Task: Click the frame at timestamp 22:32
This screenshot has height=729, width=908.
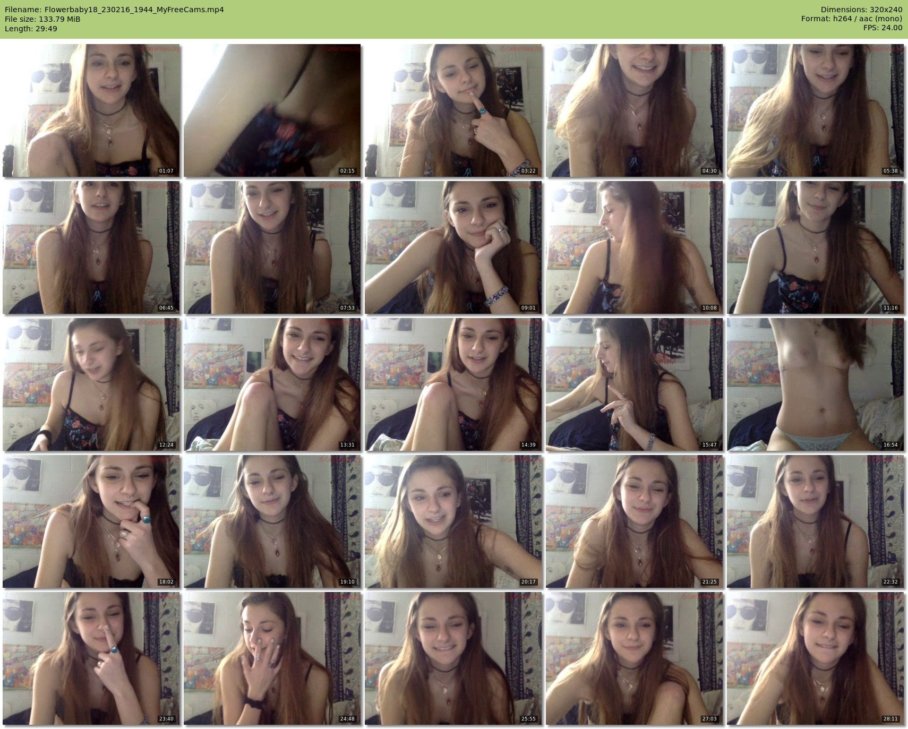Action: pyautogui.click(x=816, y=521)
